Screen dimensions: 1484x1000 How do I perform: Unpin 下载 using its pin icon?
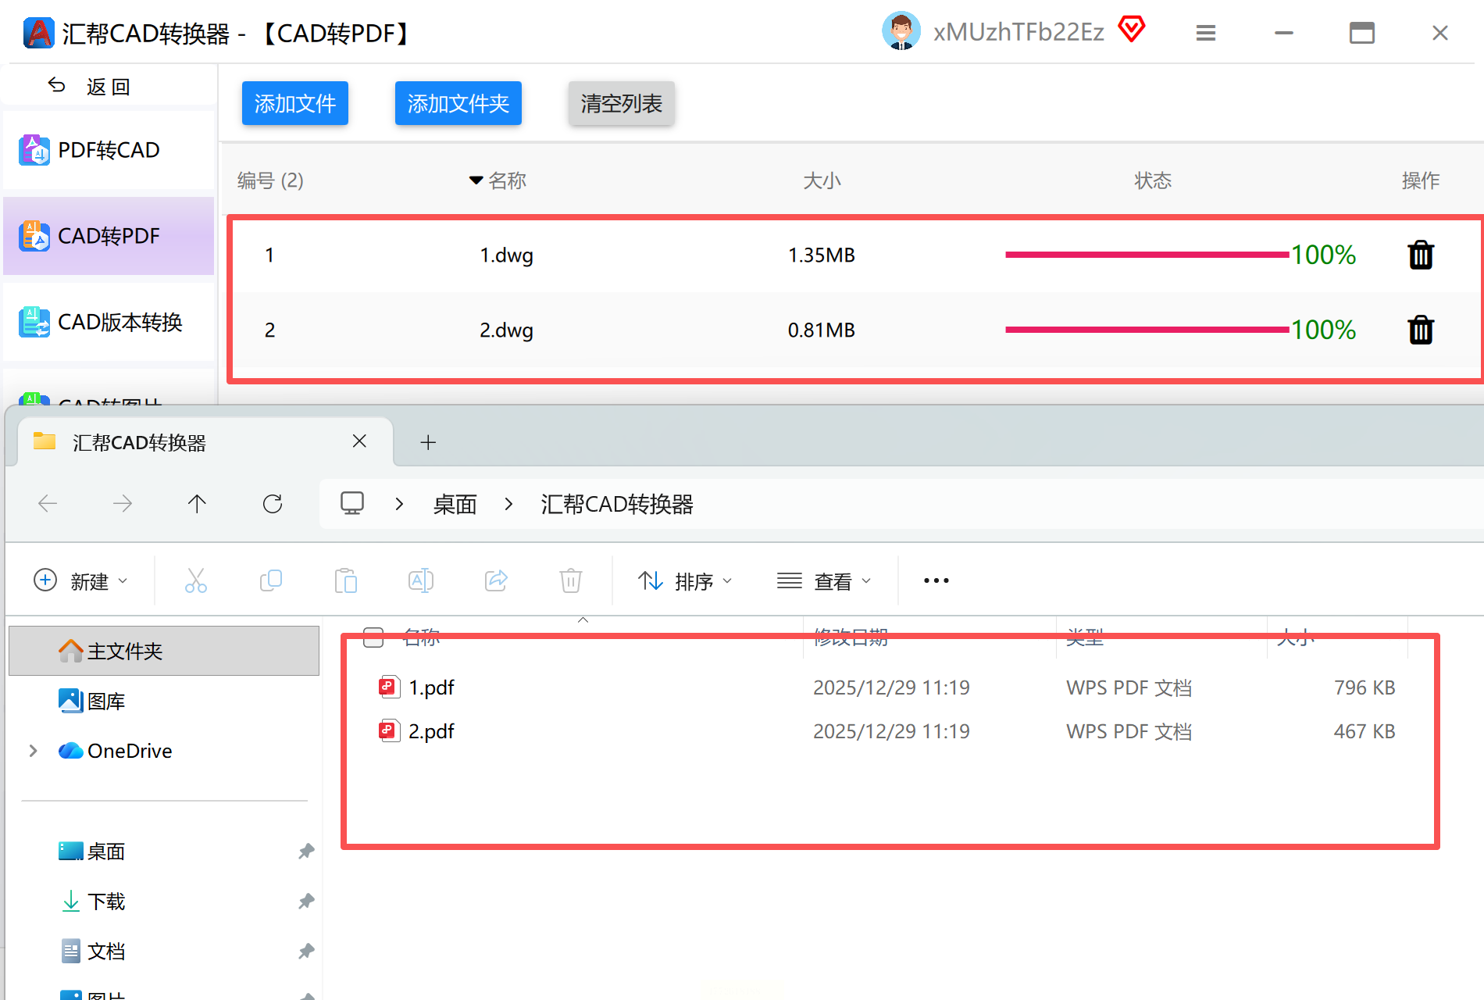306,901
